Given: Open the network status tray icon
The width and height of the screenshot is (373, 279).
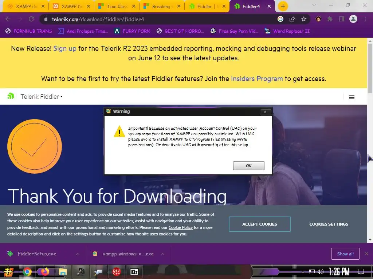Looking at the screenshot, I should (x=311, y=272).
